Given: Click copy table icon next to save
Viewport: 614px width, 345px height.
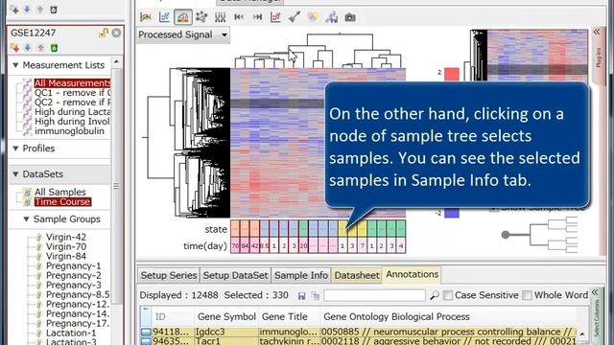Looking at the screenshot, I should (316, 296).
